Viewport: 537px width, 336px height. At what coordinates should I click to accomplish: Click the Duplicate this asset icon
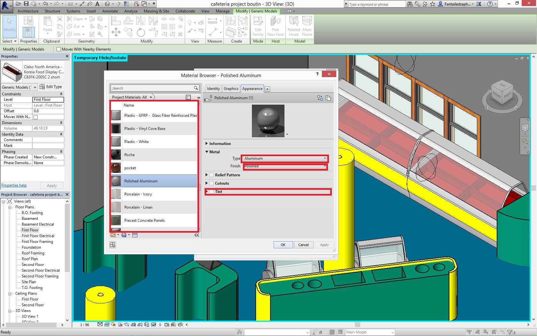(x=328, y=98)
